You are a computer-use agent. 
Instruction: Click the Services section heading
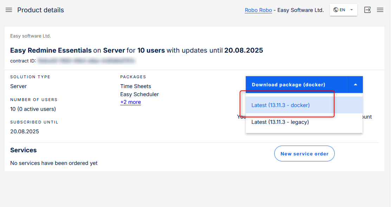[23, 150]
